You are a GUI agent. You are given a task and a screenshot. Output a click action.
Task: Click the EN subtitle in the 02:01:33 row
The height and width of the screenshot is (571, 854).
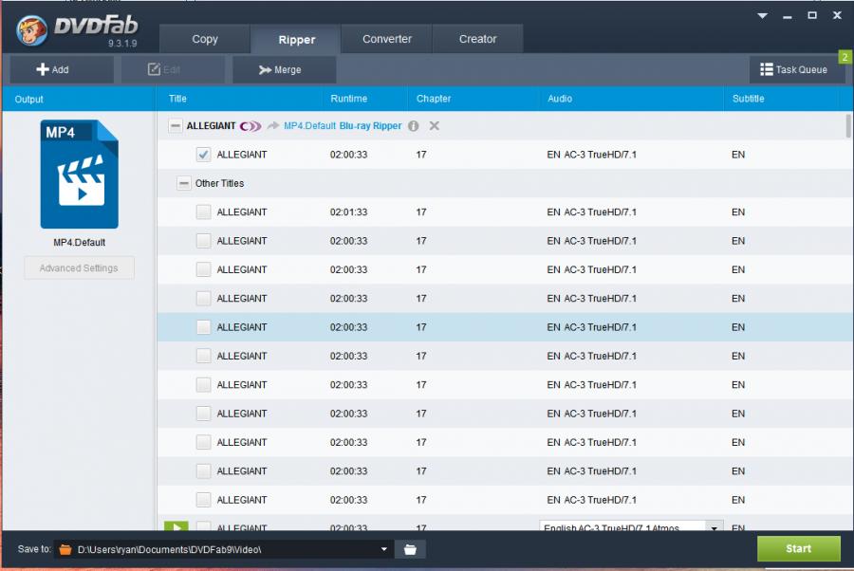click(x=738, y=212)
